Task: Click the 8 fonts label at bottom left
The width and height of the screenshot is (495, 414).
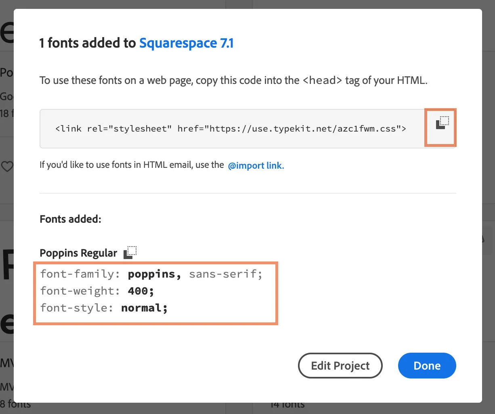Action: (x=15, y=404)
